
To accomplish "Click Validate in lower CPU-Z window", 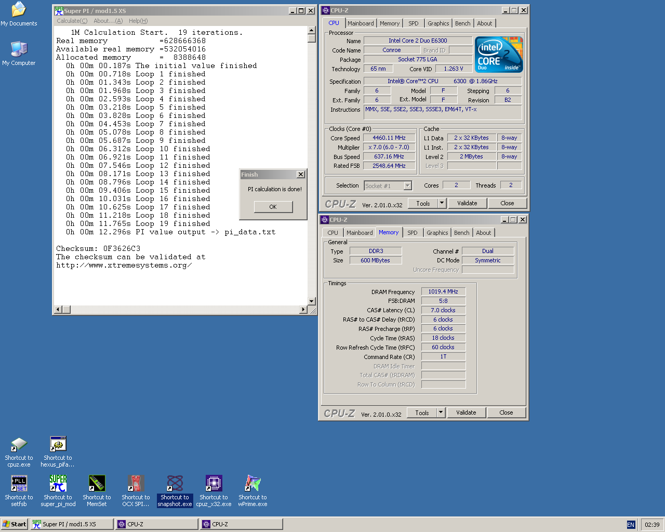I will tap(466, 413).
